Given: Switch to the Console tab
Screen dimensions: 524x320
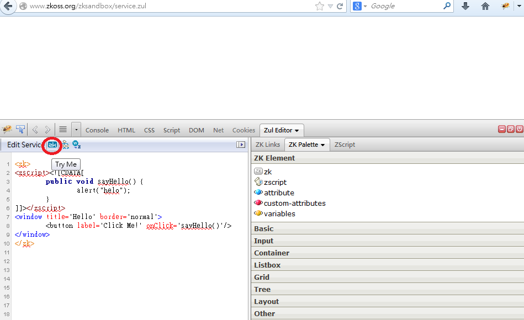Looking at the screenshot, I should 97,130.
